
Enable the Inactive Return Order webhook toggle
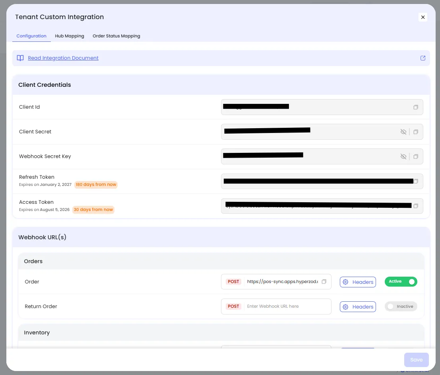[x=401, y=307]
